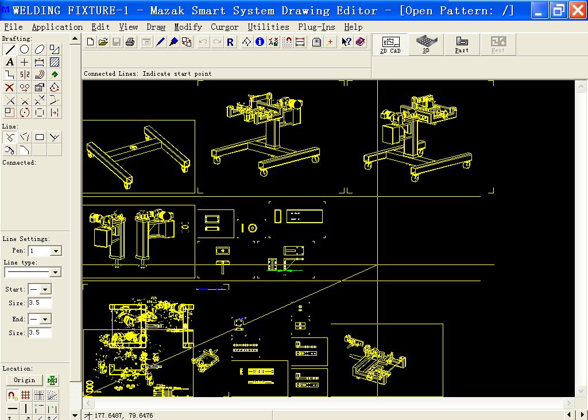Screen dimensions: 588x420
Task: Open the Help menu
Action: pos(353,27)
